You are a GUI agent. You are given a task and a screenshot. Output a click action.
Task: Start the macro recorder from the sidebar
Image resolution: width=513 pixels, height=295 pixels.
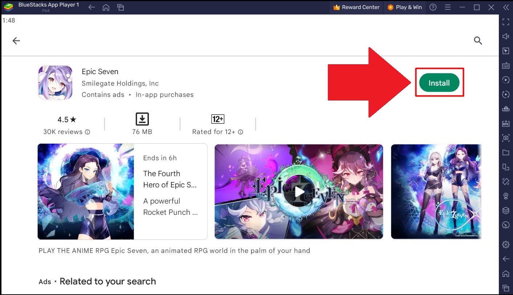(x=505, y=80)
